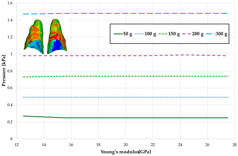Click the x-axis tick label '28'
Image resolution: width=238 pixels, height=156 pixels.
235,145
